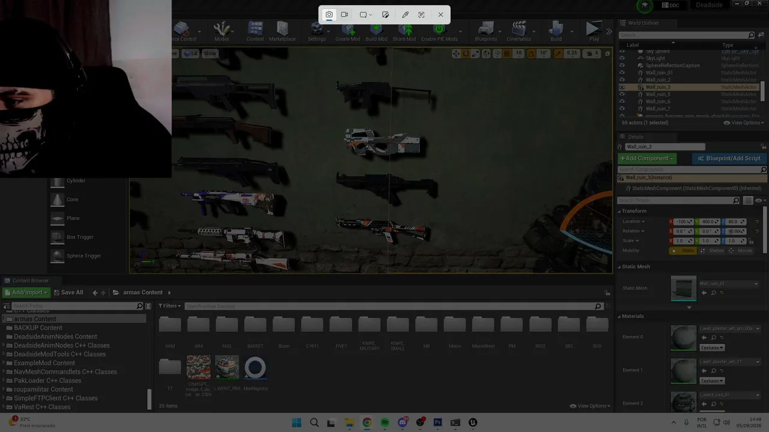Set Mobility to Static

click(684, 250)
